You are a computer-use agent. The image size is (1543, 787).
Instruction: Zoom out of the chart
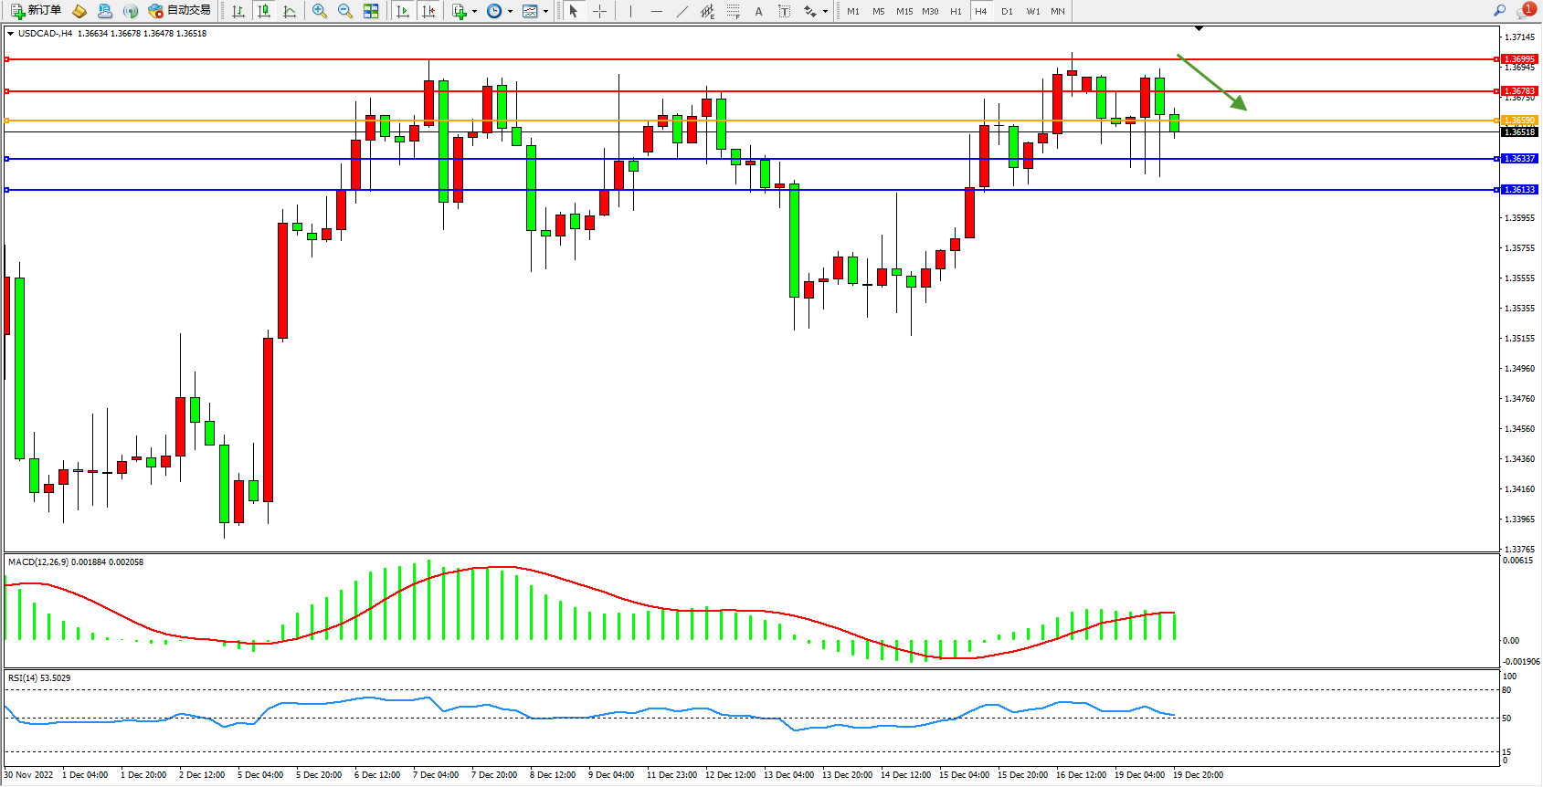click(x=345, y=11)
